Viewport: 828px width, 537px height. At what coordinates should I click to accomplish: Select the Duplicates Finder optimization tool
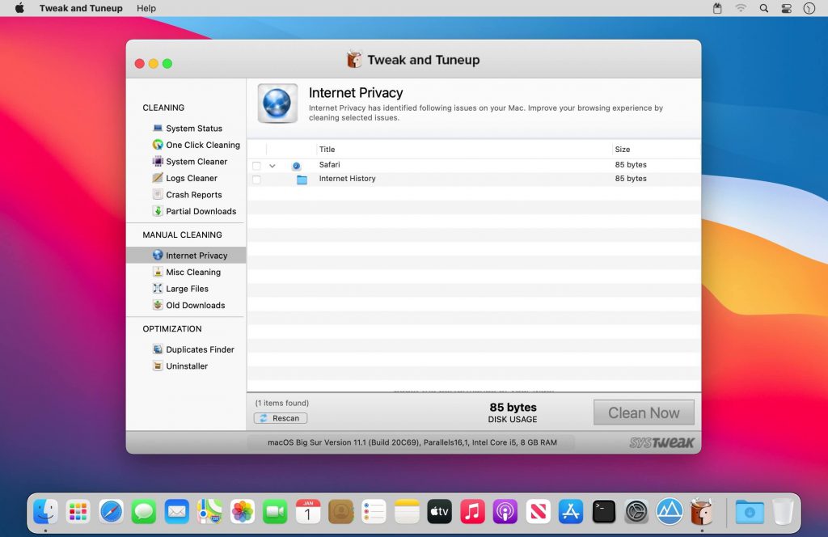[x=200, y=349]
